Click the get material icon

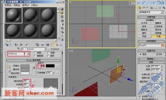(7, 45)
